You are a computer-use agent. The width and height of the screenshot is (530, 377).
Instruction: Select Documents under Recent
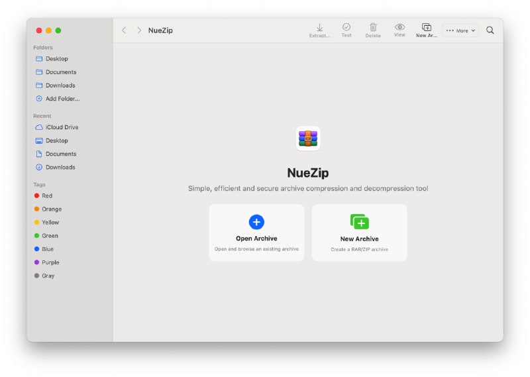(61, 154)
